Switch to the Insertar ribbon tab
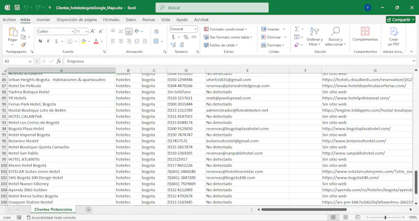Image resolution: width=419 pixels, height=221 pixels. (43, 19)
